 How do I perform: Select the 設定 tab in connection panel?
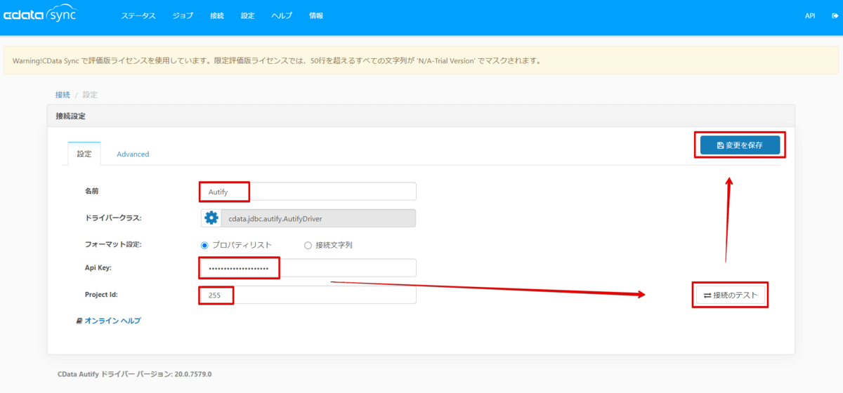point(84,154)
